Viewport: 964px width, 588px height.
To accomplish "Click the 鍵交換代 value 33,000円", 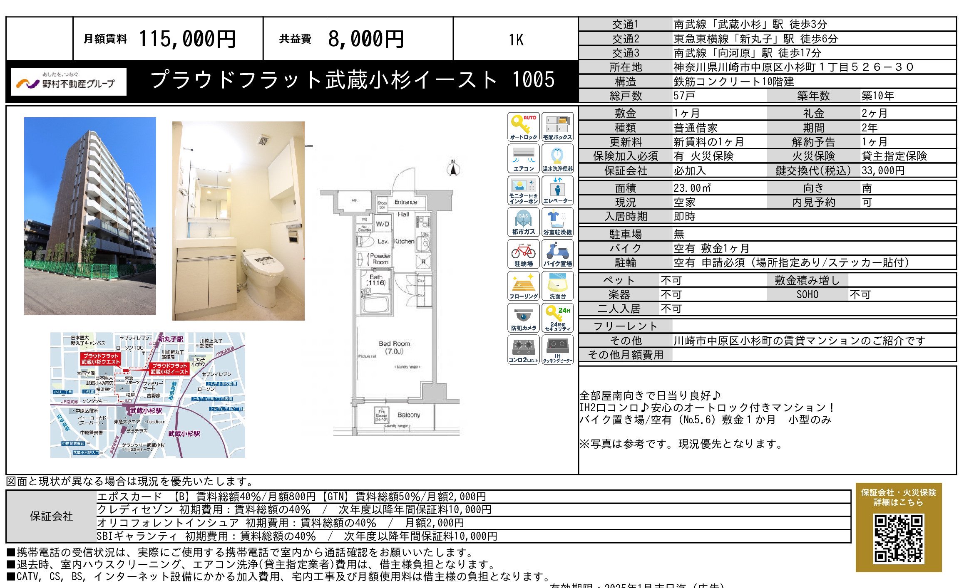I will [x=883, y=170].
